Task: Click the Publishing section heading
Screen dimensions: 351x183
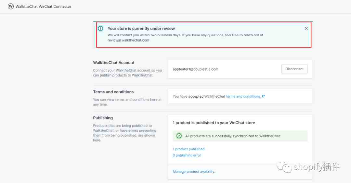Action: pos(103,118)
